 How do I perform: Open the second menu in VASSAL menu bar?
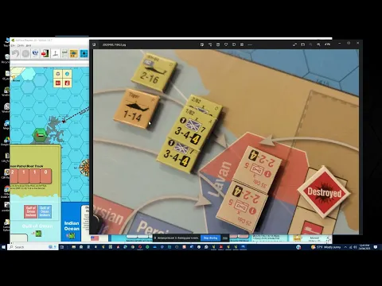click(x=21, y=46)
